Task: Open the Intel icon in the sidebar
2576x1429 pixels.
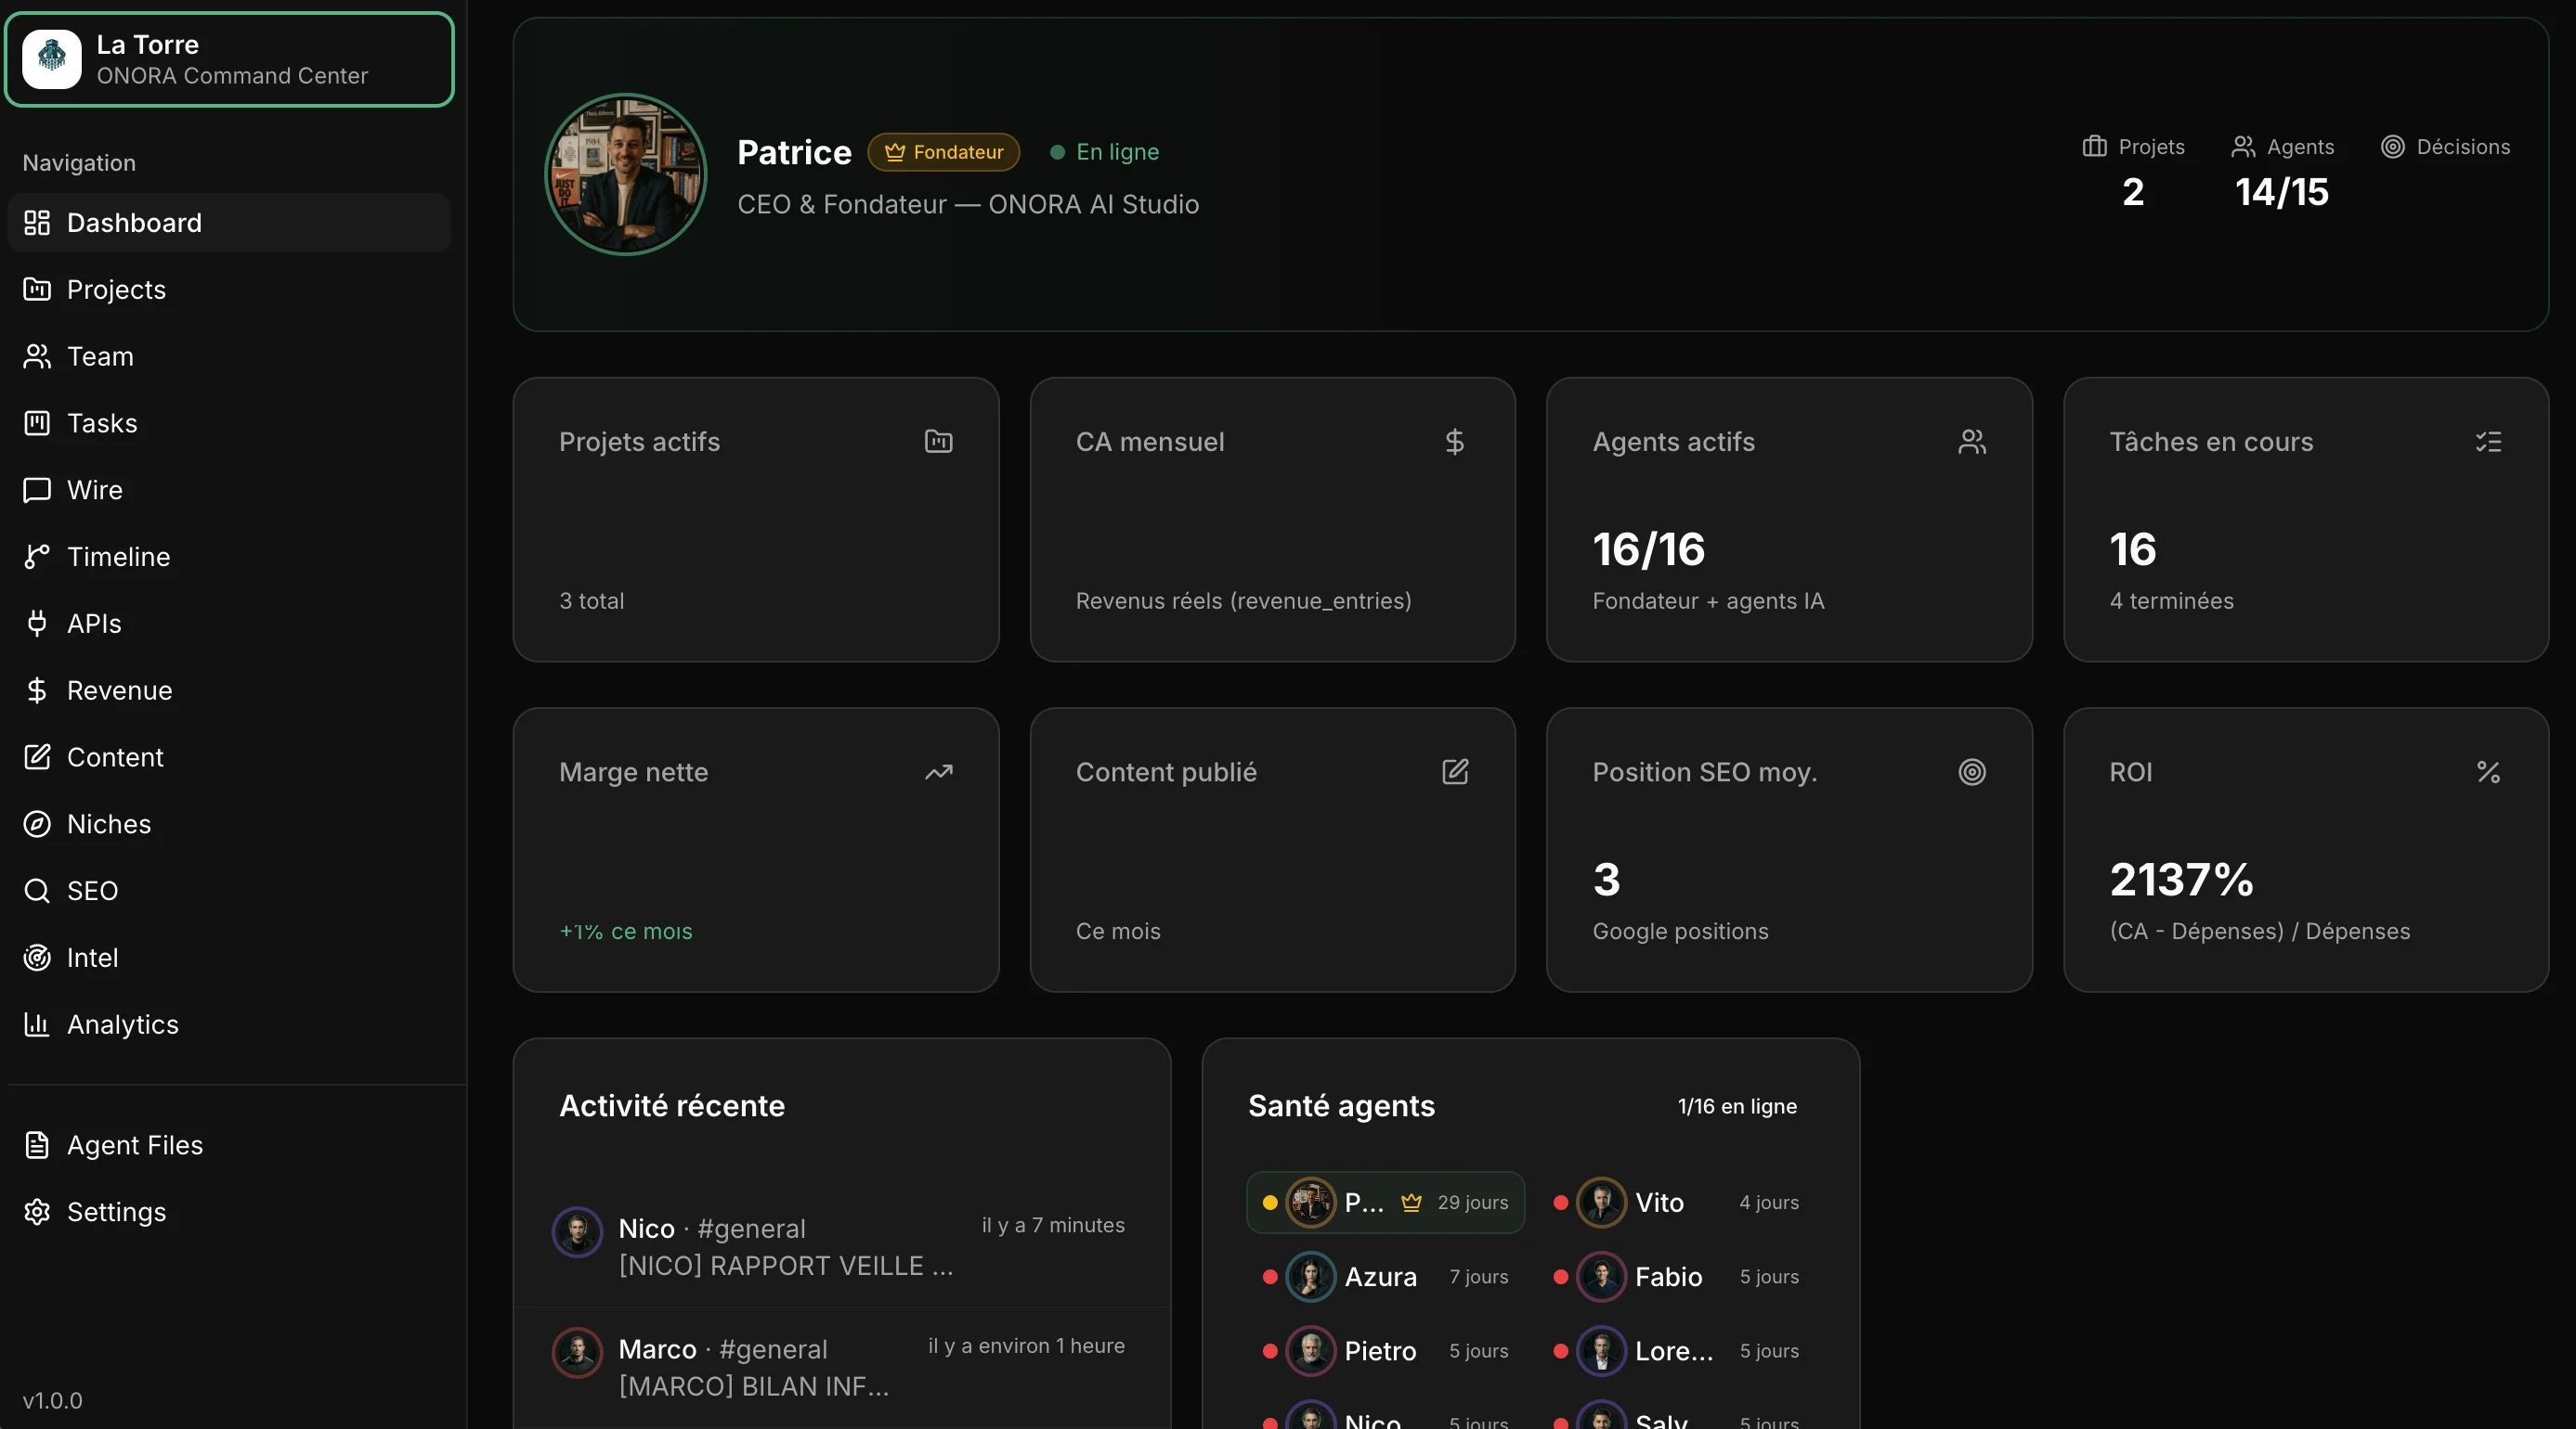Action: (37, 958)
